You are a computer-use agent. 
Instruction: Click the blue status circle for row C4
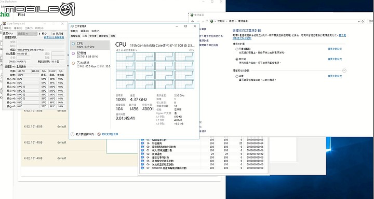point(142,158)
